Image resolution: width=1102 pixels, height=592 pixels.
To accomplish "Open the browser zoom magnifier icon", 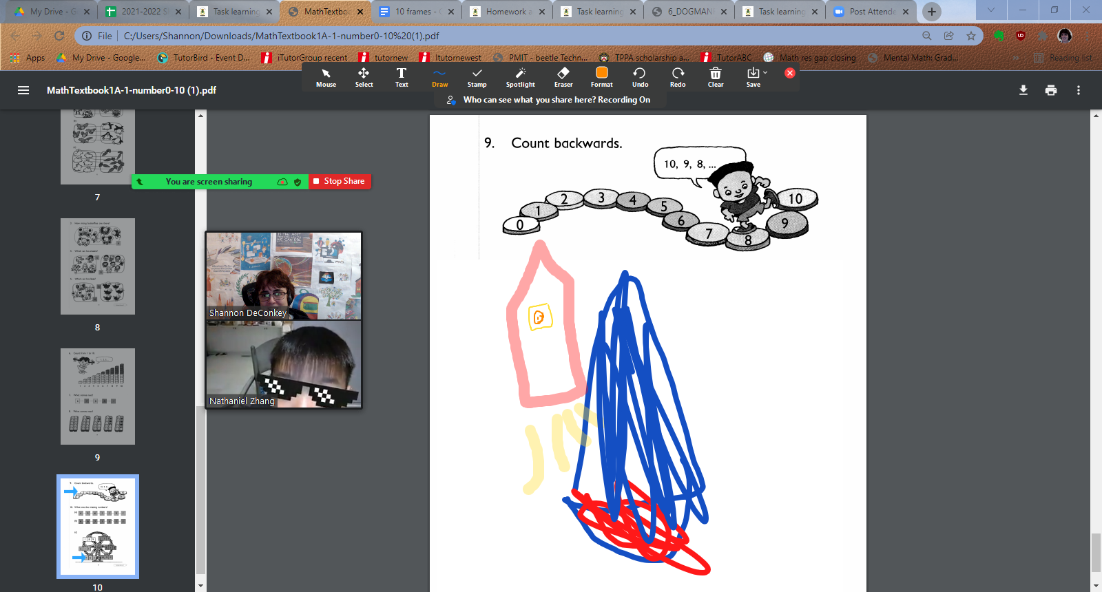I will pyautogui.click(x=927, y=36).
